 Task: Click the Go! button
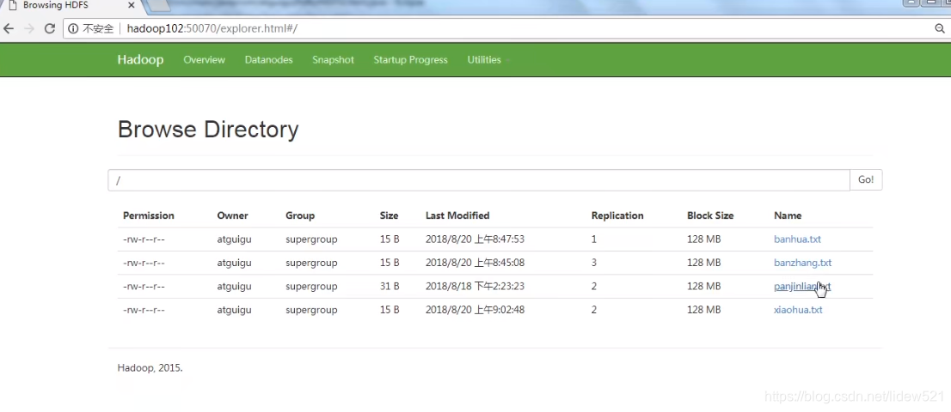[x=866, y=180]
